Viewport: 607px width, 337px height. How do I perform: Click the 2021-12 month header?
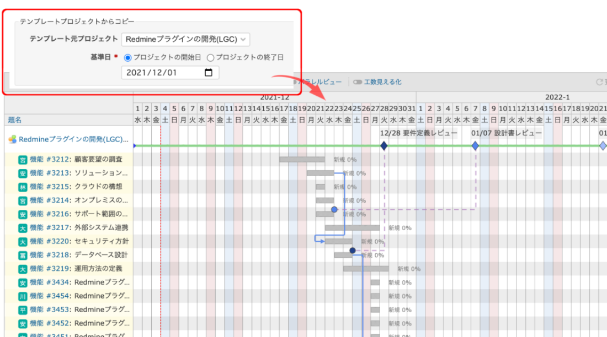point(274,97)
